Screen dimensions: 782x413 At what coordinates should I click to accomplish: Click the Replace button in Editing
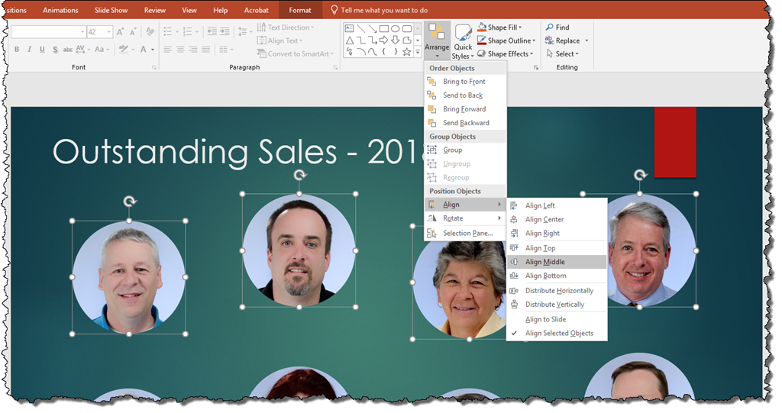pos(567,40)
